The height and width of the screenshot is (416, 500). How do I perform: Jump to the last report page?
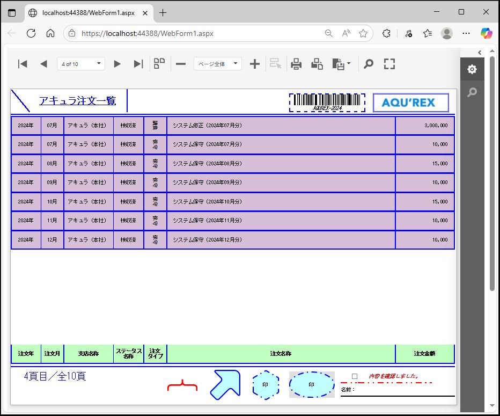point(138,64)
